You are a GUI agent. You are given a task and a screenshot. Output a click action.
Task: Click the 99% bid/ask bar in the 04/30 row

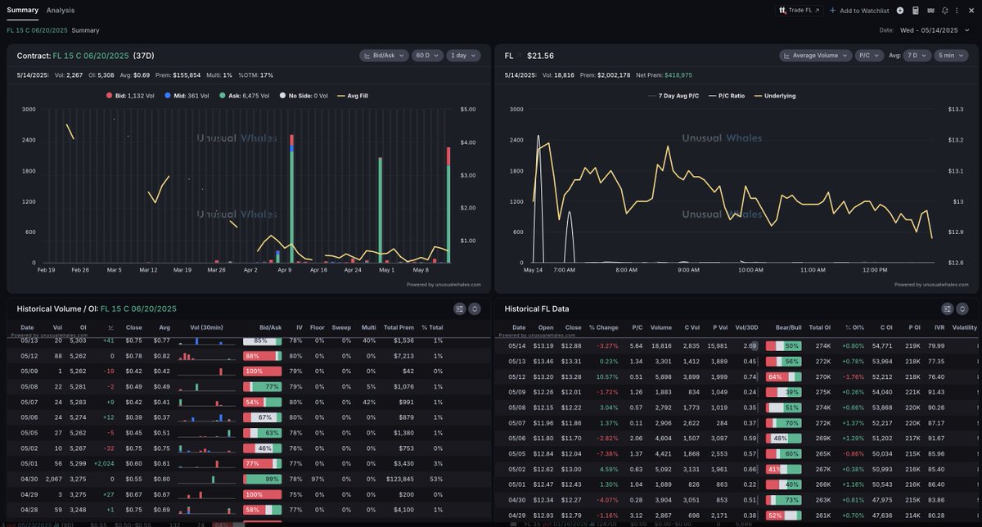click(262, 478)
